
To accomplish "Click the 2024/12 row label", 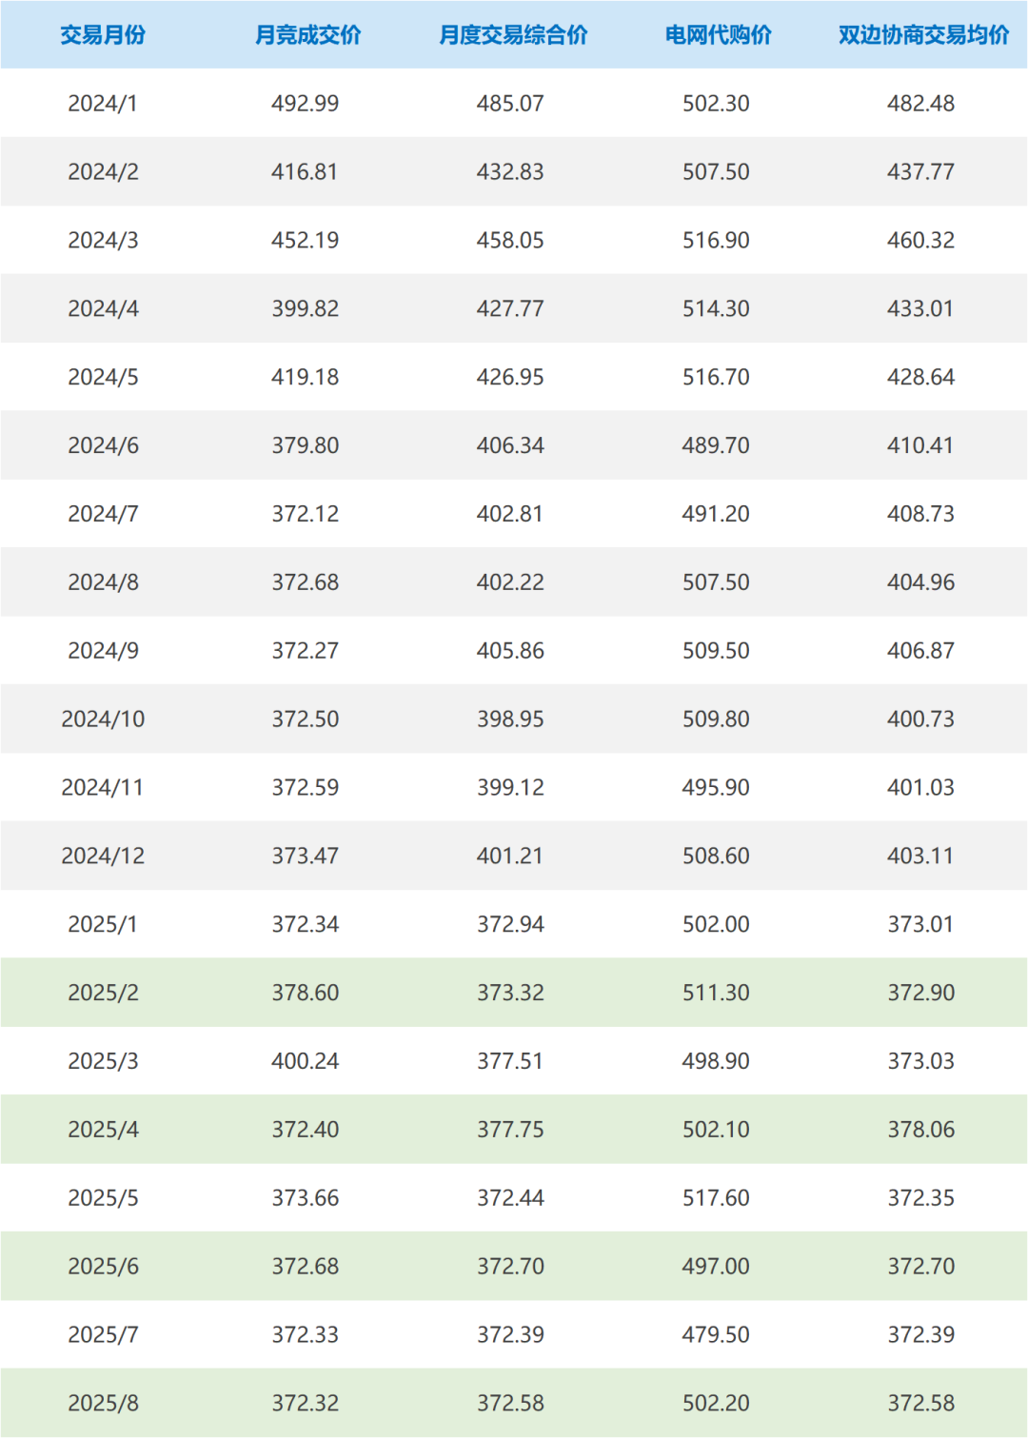I will tap(103, 856).
